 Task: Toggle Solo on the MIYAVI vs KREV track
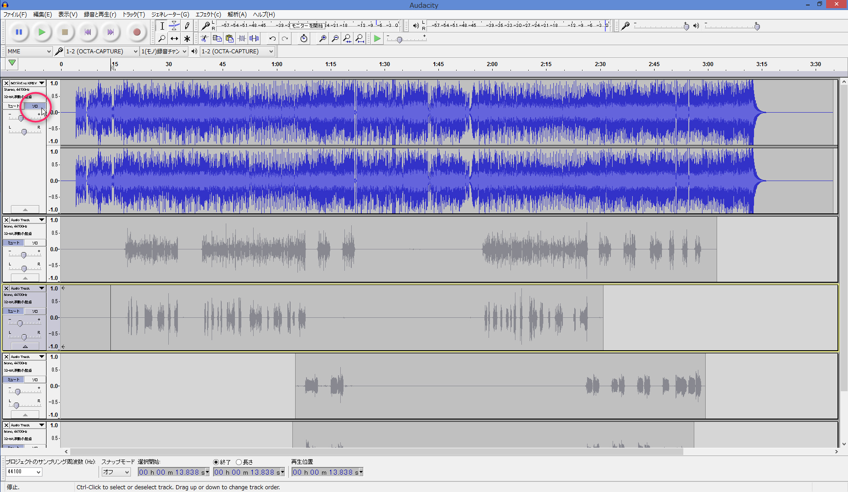click(35, 106)
